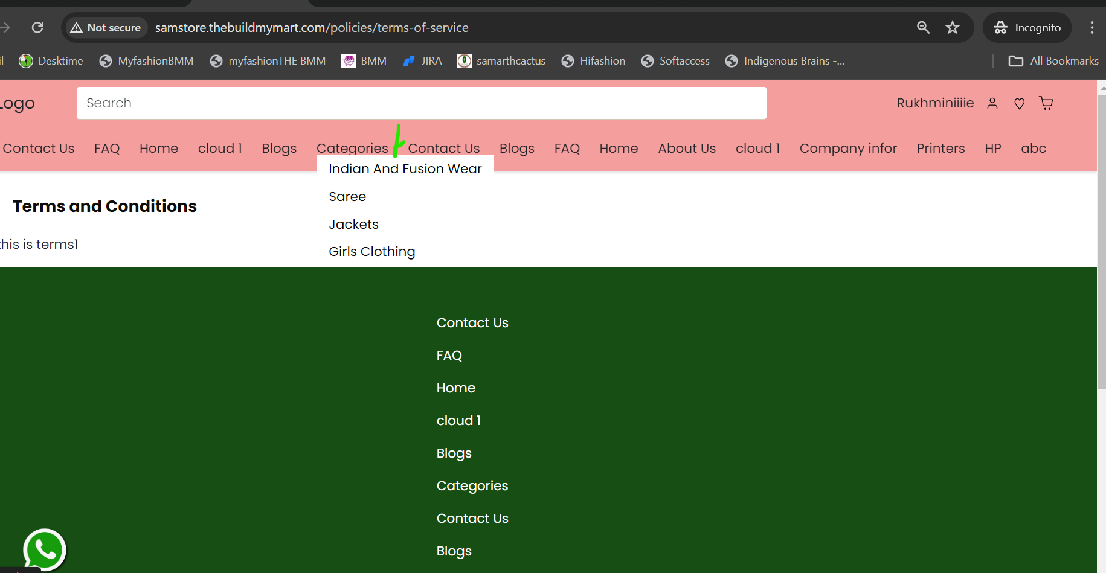Open the myfashionTHE BMM bookmark
The height and width of the screenshot is (573, 1106).
point(268,61)
